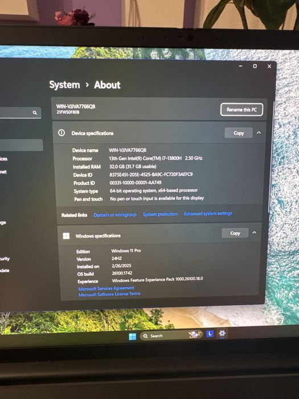
Task: Rename this PC button
Action: 241,109
